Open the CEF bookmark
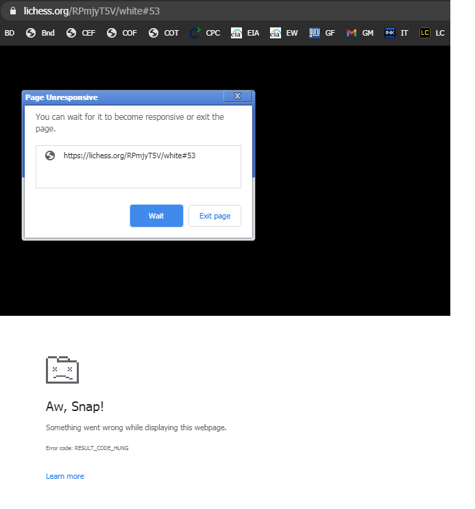This screenshot has height=509, width=475. click(x=81, y=33)
